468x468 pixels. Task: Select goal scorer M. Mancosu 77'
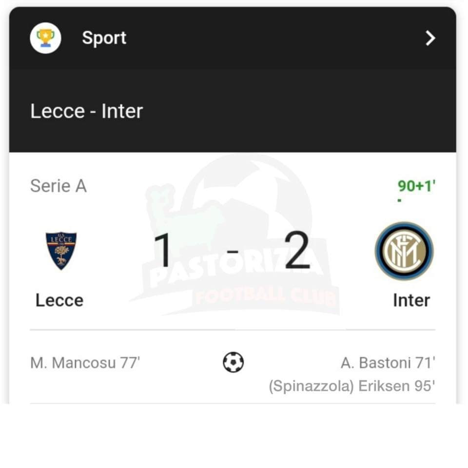85,363
